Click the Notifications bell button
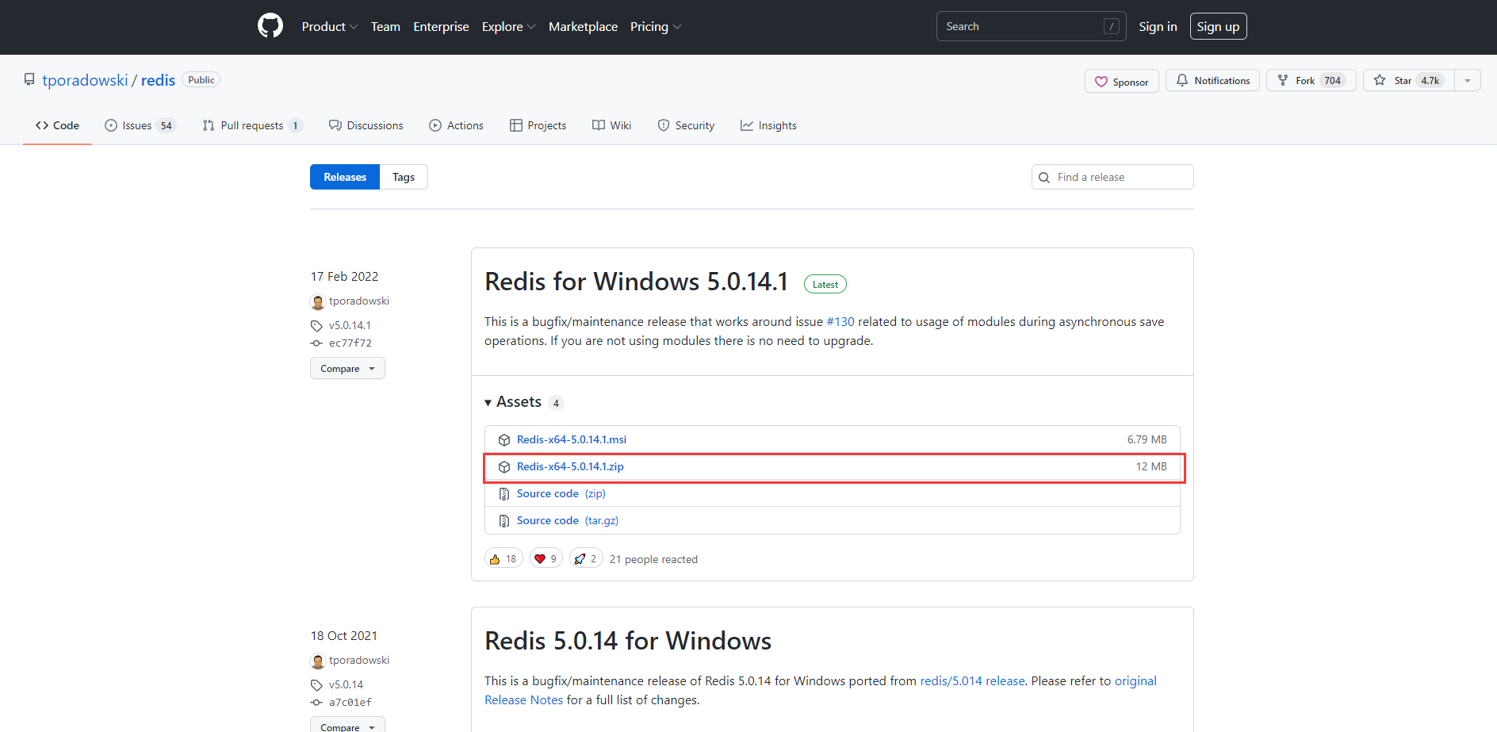The image size is (1497, 732). (1212, 80)
